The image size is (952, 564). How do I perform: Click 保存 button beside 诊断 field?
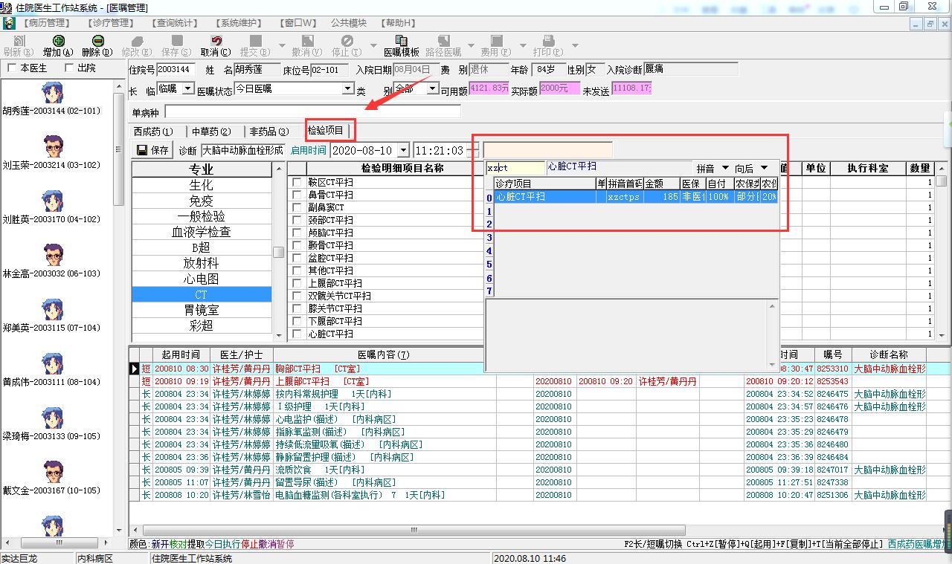coord(153,150)
